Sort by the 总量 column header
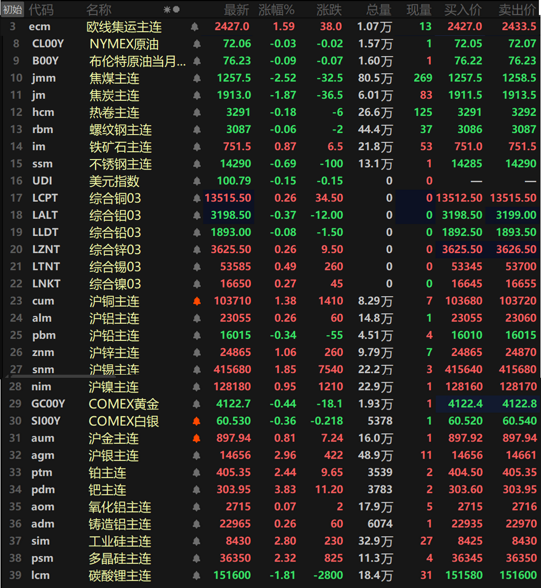541x588 pixels. tap(379, 10)
